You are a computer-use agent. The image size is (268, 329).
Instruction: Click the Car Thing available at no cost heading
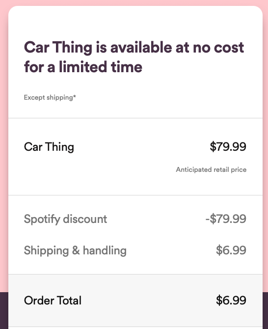tap(134, 57)
